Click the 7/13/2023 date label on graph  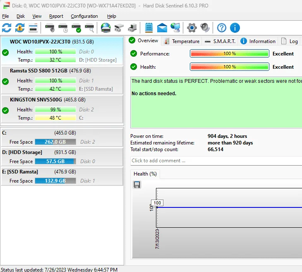pyautogui.click(x=157, y=239)
